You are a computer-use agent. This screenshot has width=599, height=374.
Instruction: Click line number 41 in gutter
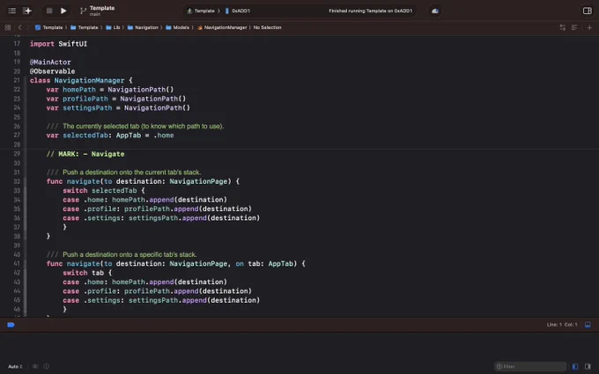tap(17, 264)
